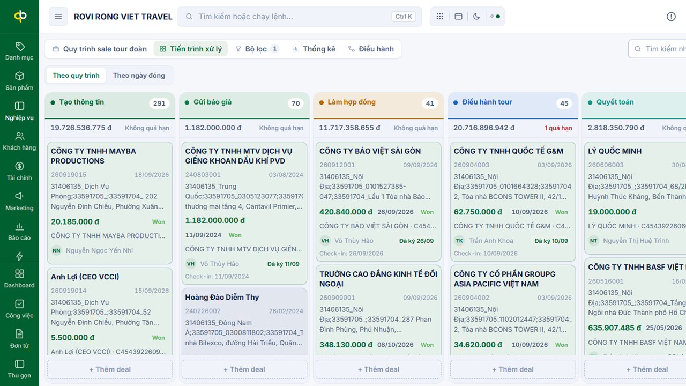
Task: Open the Tài chính sidebar module
Action: (19, 171)
